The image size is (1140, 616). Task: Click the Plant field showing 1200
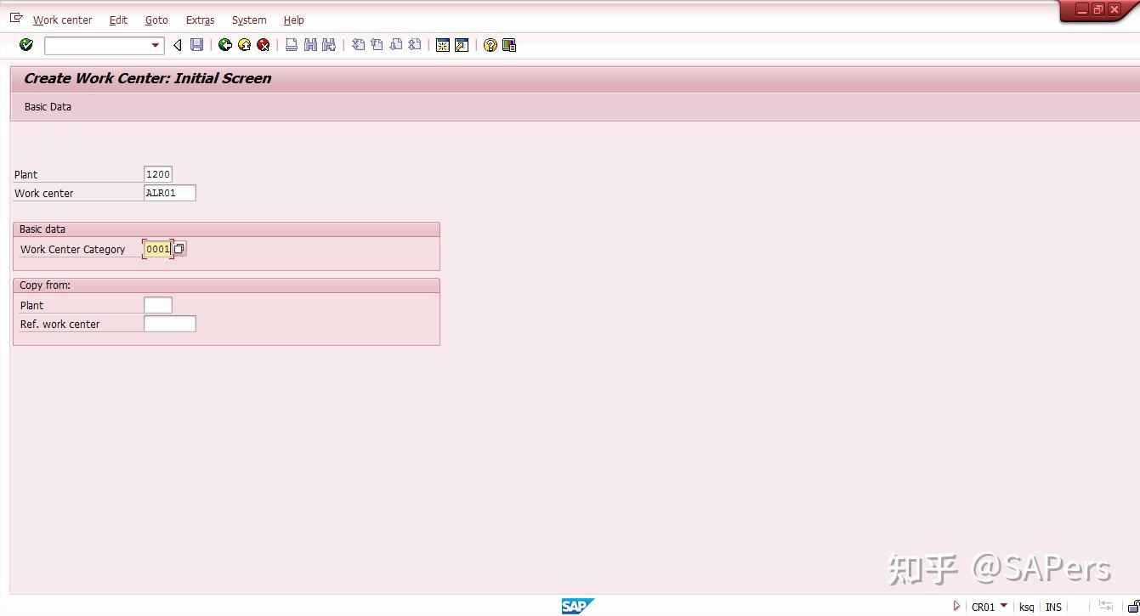[x=158, y=173]
